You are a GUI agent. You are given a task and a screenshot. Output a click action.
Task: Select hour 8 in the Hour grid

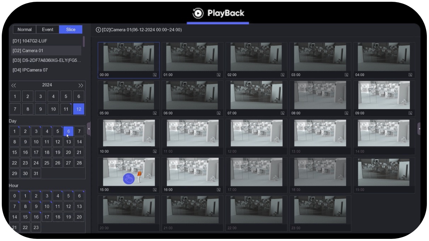(x=25, y=206)
